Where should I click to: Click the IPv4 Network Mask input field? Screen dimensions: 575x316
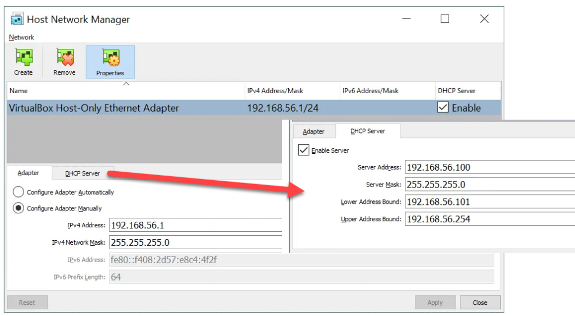(x=196, y=242)
